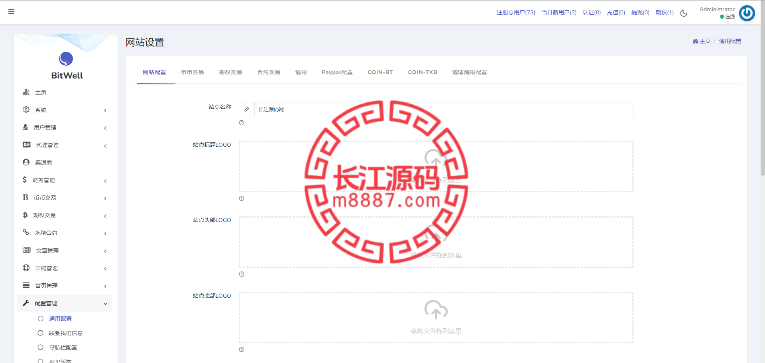Click the 渠道商 user circle icon
The height and width of the screenshot is (363, 765).
click(26, 162)
